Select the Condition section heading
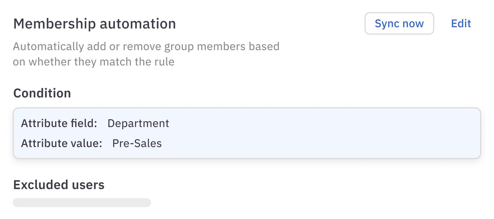 (42, 93)
